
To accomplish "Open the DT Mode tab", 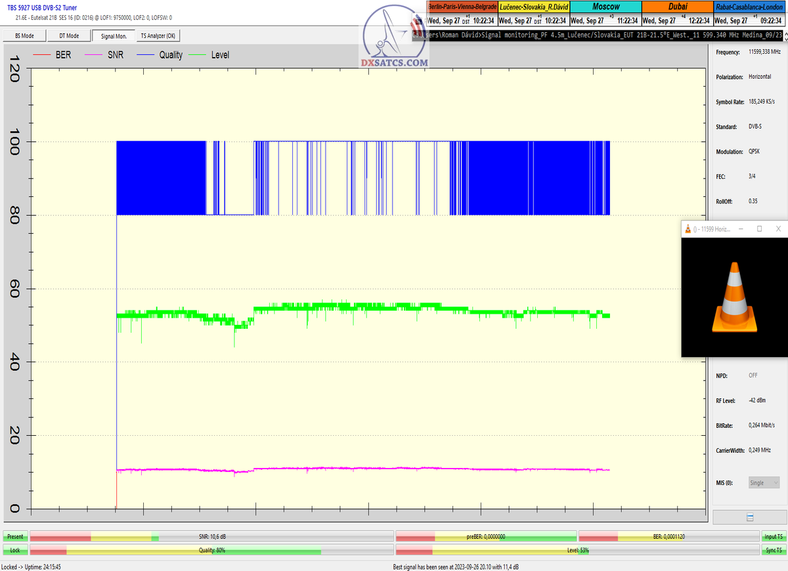I will pos(68,36).
